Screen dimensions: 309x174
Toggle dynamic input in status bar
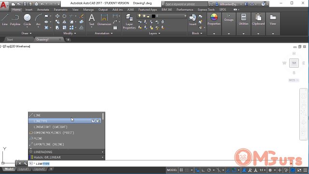pyautogui.click(x=197, y=170)
